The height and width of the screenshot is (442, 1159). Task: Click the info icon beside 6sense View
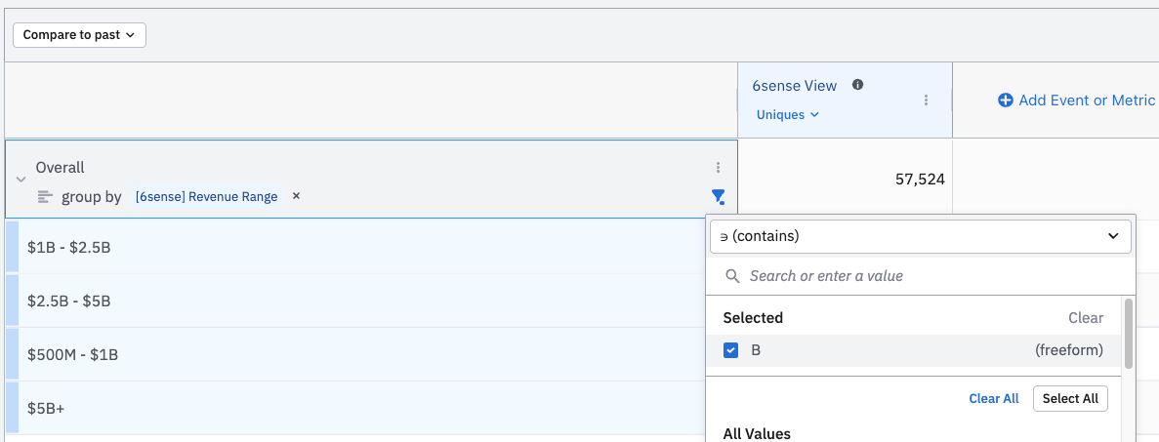pos(857,85)
